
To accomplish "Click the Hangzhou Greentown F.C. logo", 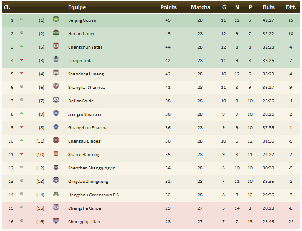I will (x=56, y=195).
